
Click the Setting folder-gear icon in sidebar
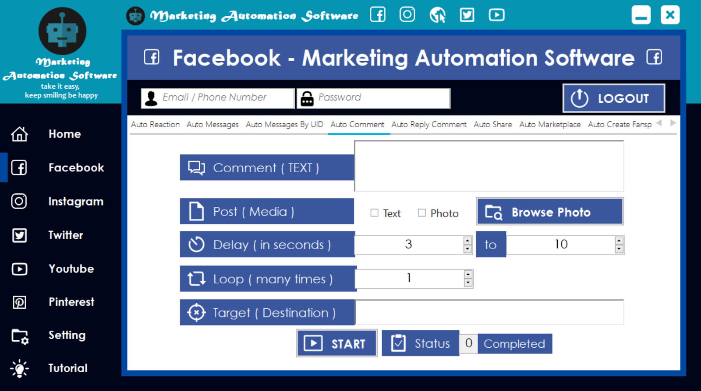20,336
